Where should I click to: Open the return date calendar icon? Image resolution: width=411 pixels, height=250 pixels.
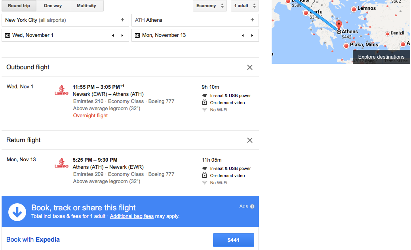click(x=137, y=35)
